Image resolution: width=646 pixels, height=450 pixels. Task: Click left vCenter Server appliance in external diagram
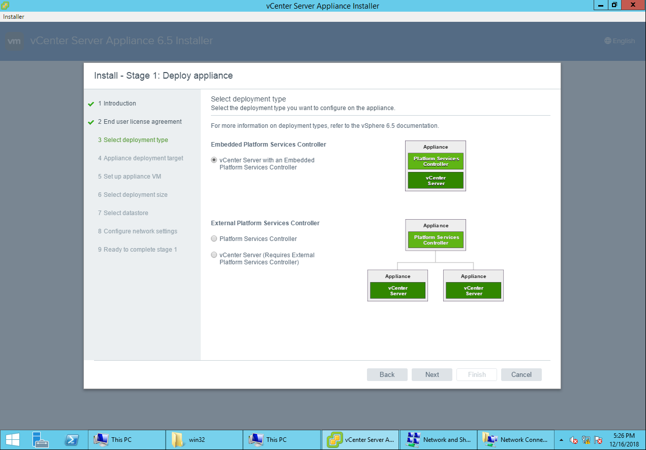click(397, 286)
